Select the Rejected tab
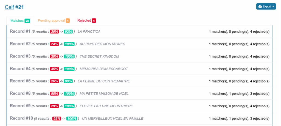Viewport: 281px width, 126px height. pyautogui.click(x=86, y=21)
